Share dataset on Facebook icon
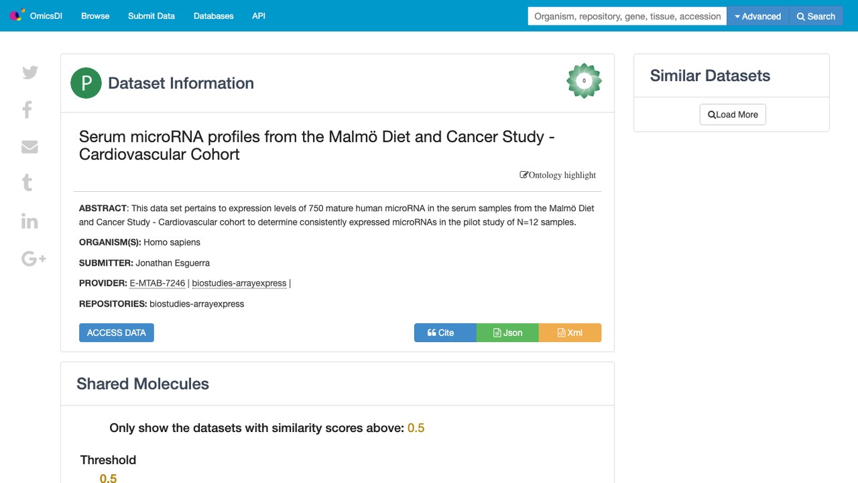Viewport: 858px width, 483px height. [27, 109]
